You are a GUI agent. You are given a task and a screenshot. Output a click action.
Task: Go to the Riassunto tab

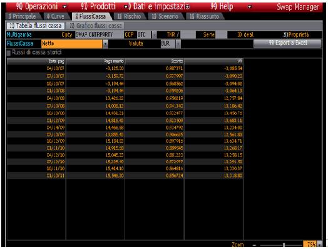point(204,16)
